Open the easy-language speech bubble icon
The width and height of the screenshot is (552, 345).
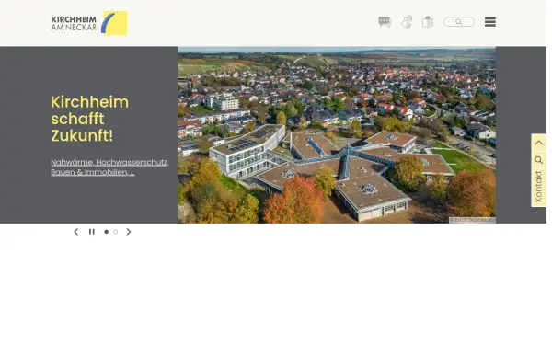(x=385, y=22)
